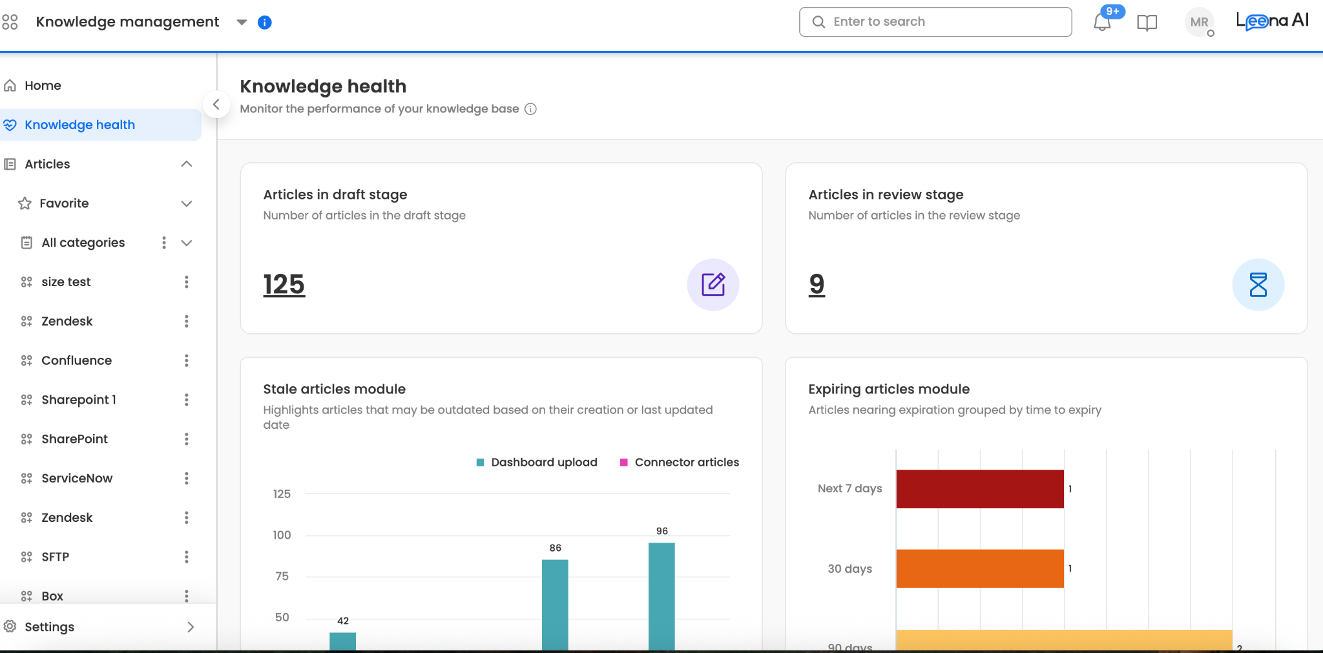Click the Articles in draft stage heading
Image resolution: width=1323 pixels, height=653 pixels.
[335, 195]
